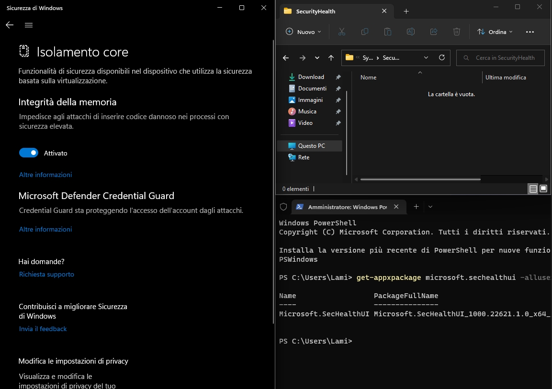Go back in Sicurezza di Windows
552x389 pixels.
(10, 24)
